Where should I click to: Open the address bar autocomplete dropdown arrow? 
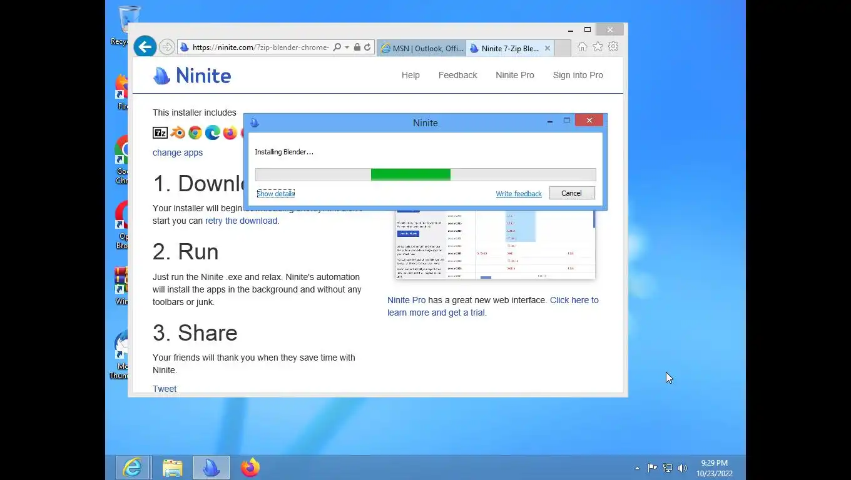point(347,47)
